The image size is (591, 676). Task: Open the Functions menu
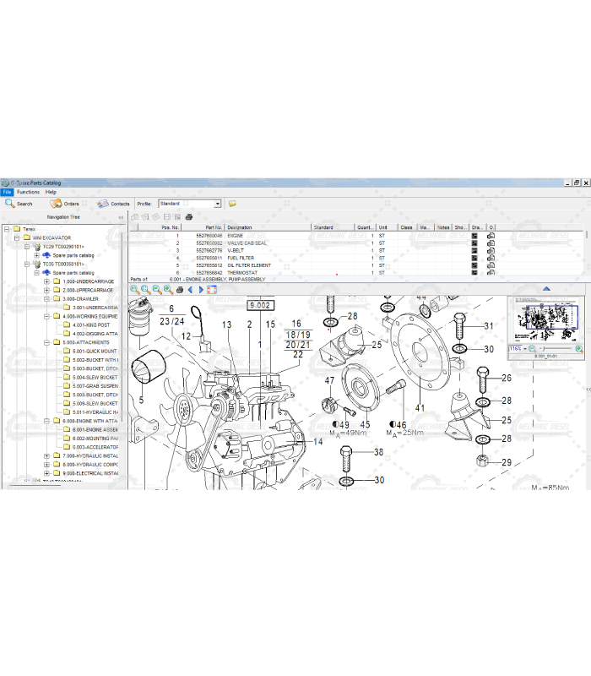(x=28, y=192)
